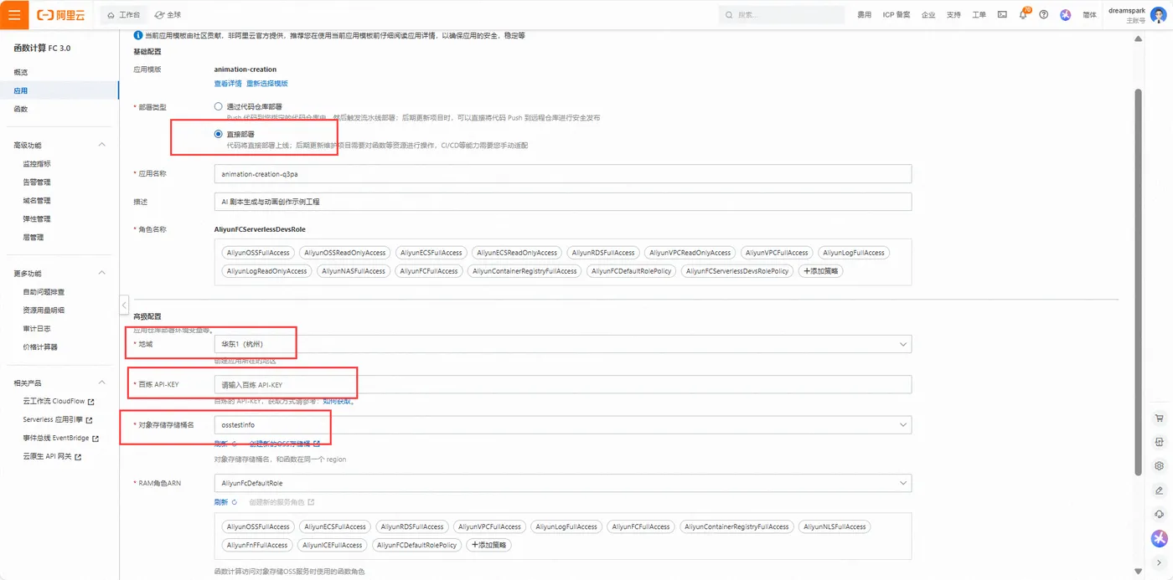Click the 描述 input field
Screen dimensions: 1173x580
click(x=563, y=202)
